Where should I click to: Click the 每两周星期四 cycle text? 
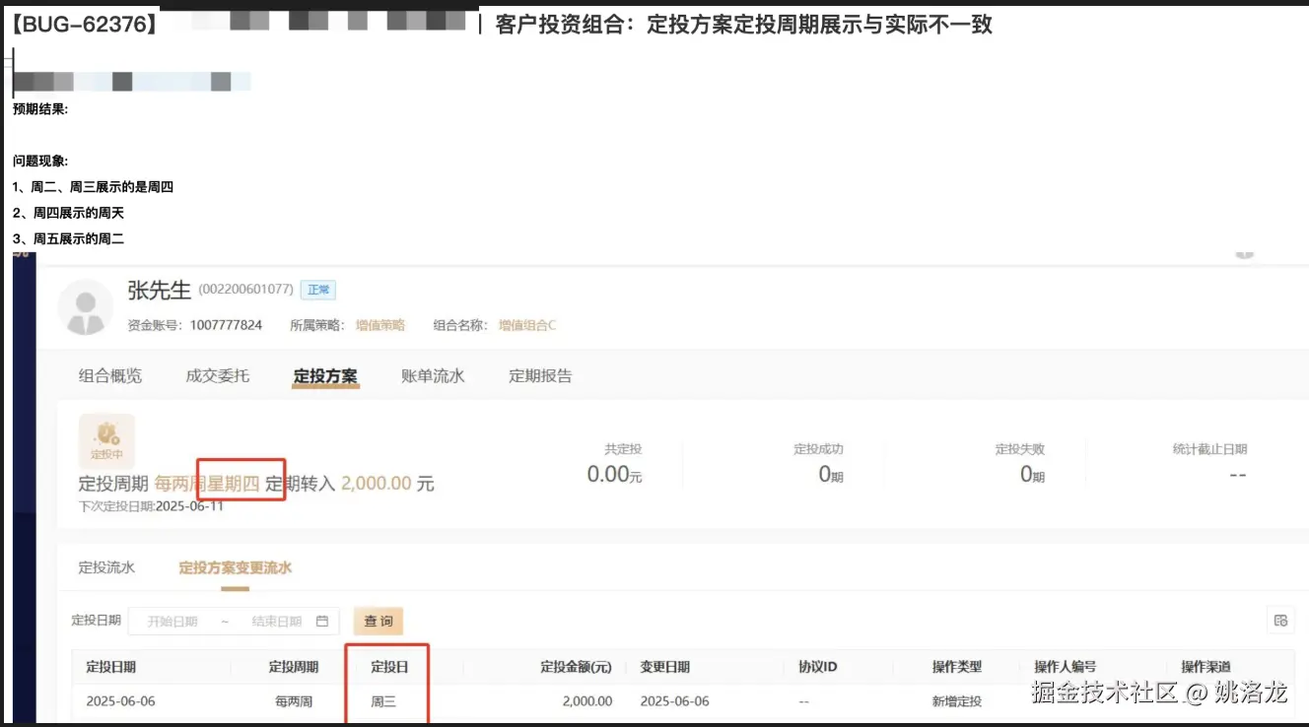(207, 484)
